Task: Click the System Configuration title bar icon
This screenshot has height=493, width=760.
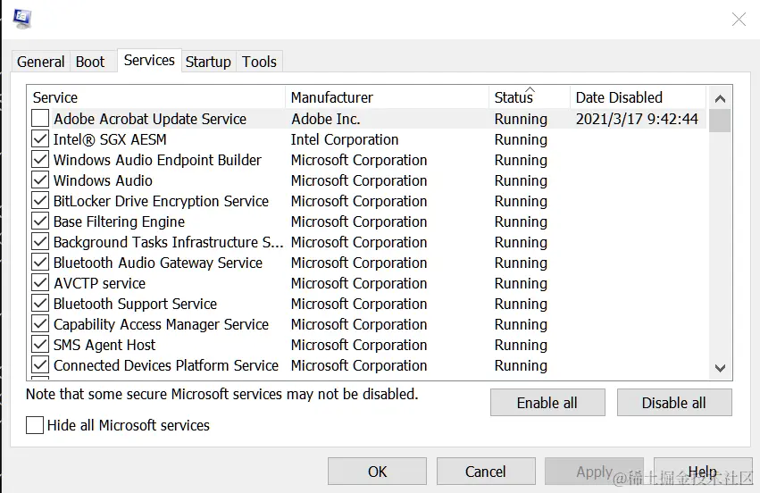Action: pos(22,19)
